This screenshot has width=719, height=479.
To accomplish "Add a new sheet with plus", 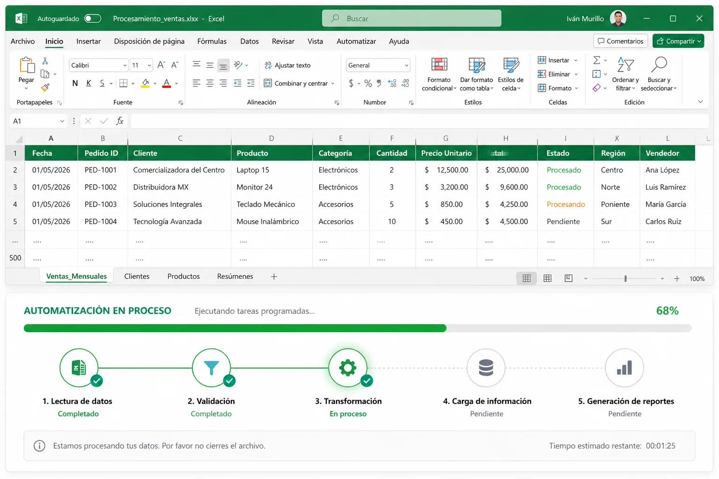I will coord(274,276).
